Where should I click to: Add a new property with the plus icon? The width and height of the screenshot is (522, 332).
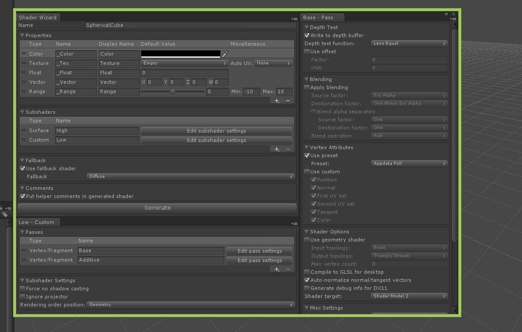(277, 101)
